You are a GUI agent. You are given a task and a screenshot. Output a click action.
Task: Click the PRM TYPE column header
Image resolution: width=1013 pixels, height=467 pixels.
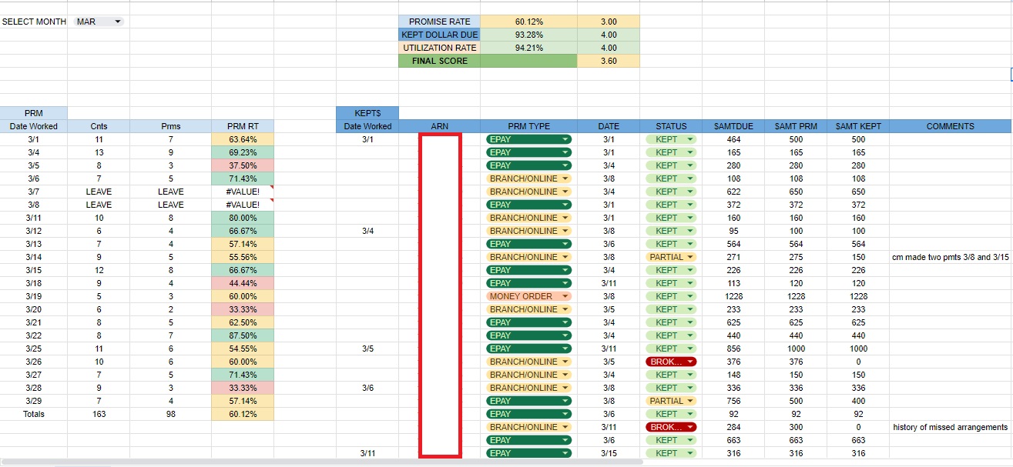click(528, 126)
